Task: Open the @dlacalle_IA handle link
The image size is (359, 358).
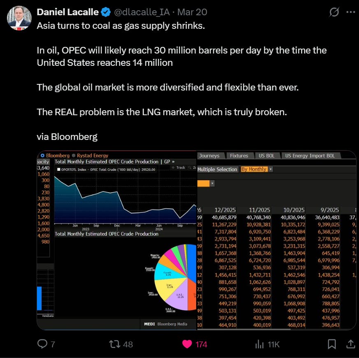Action: pyautogui.click(x=142, y=12)
